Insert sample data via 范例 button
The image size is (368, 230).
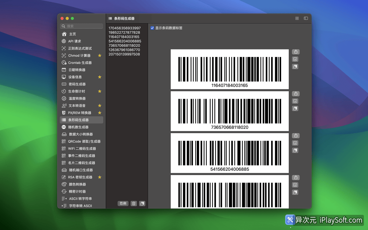coord(123,203)
